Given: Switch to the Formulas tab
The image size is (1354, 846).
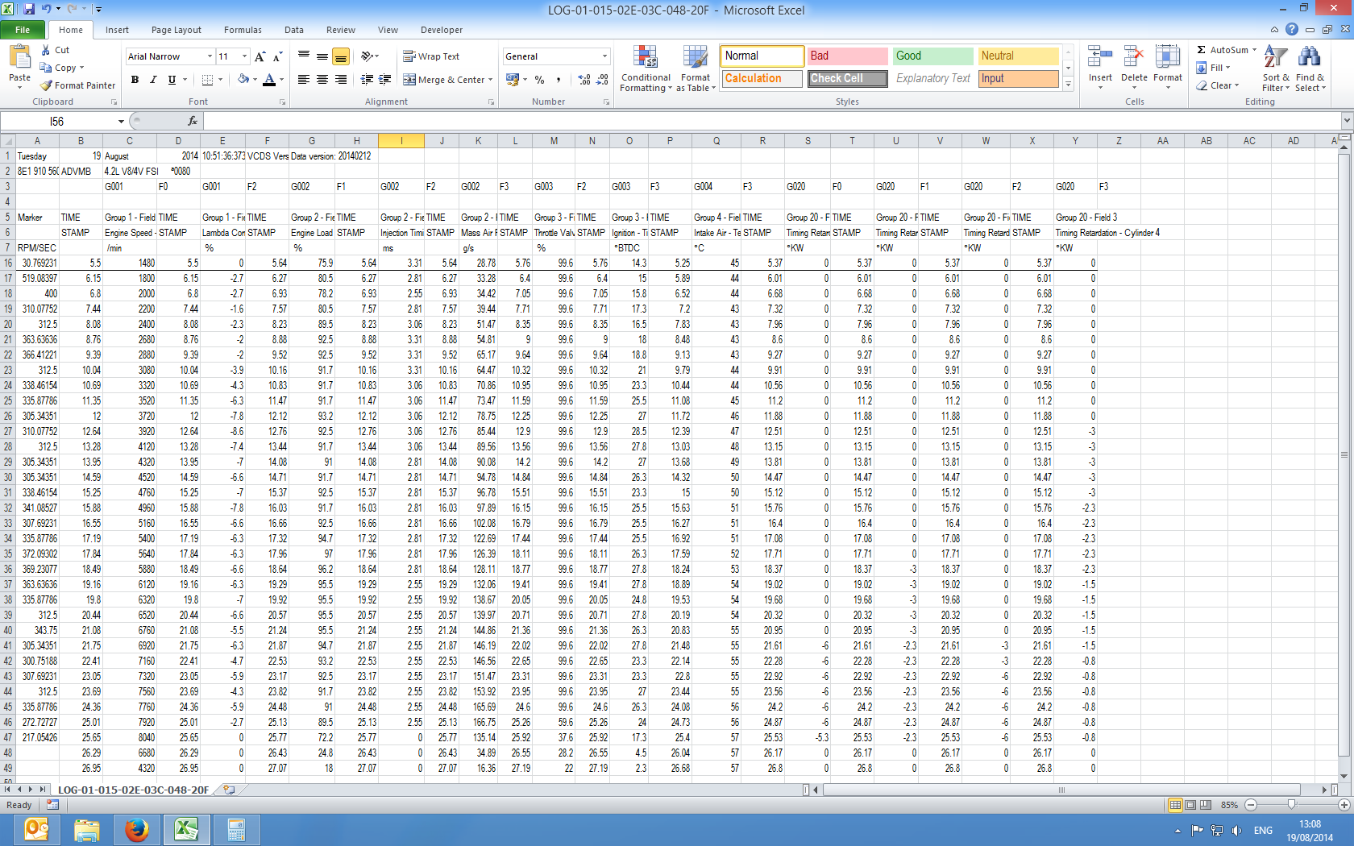Looking at the screenshot, I should [243, 30].
